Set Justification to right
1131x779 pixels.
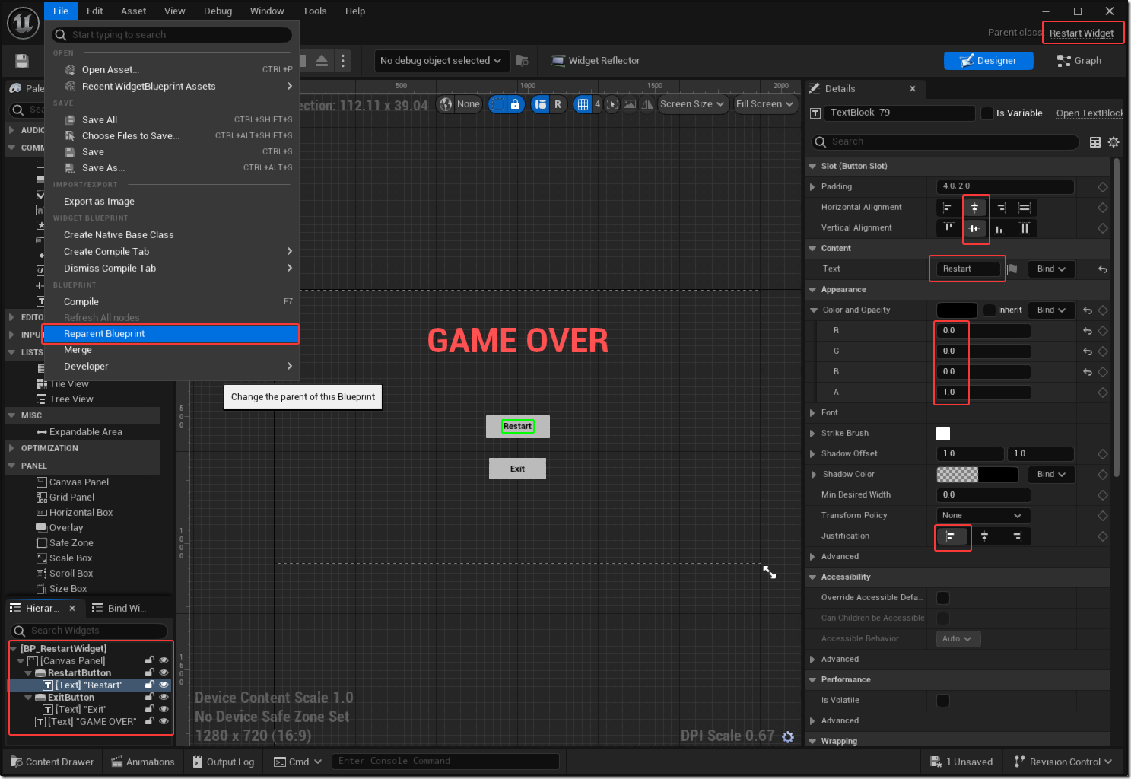click(1017, 536)
